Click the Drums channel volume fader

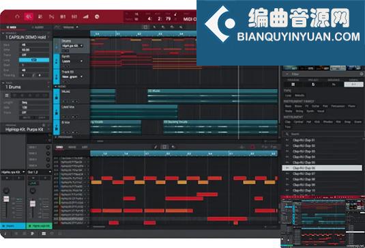click(6, 199)
